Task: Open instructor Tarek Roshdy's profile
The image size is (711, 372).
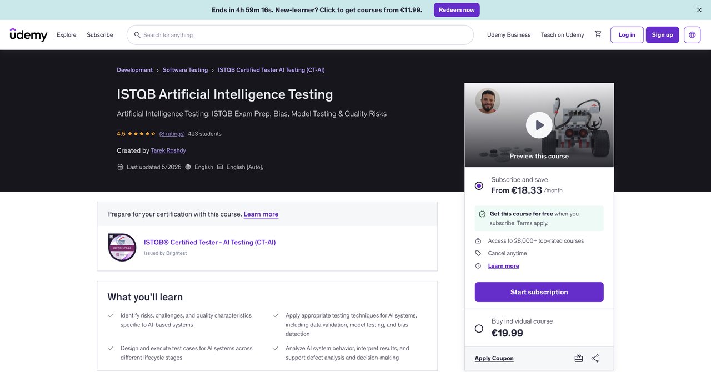Action: (168, 150)
